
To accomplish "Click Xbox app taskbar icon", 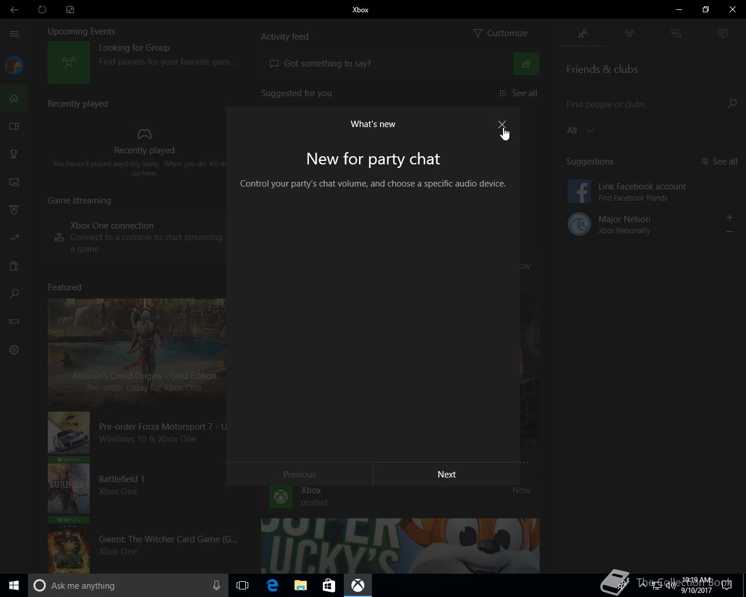I will (x=357, y=585).
